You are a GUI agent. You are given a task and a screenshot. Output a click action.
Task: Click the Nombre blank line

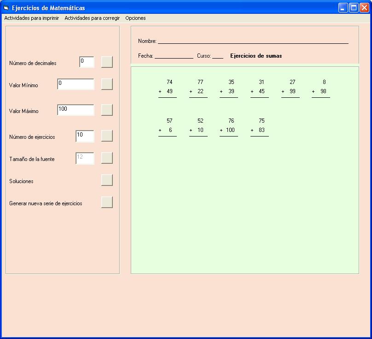click(x=253, y=42)
